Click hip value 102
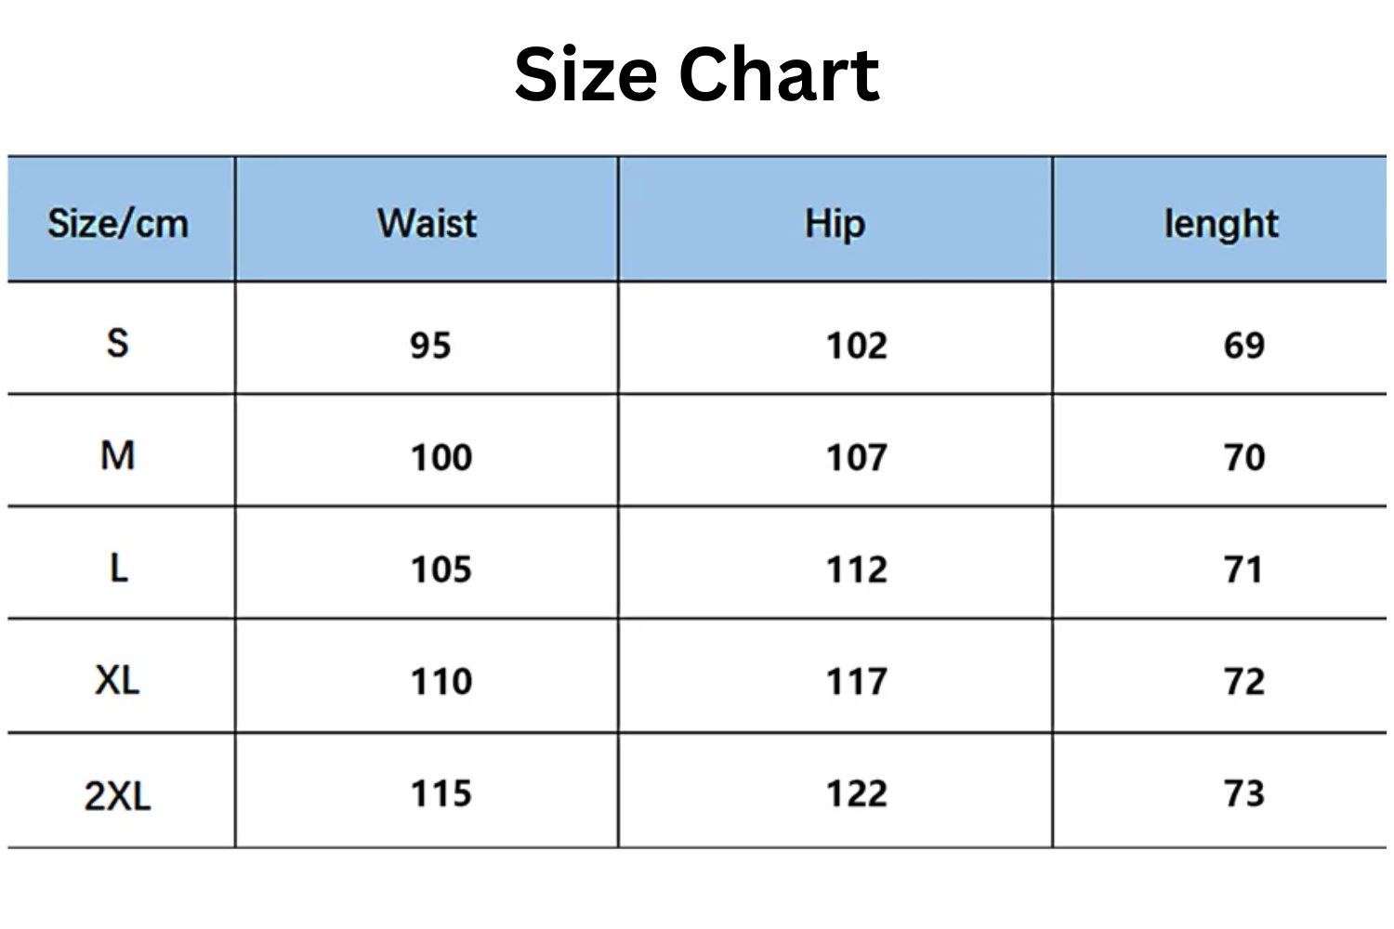The width and height of the screenshot is (1394, 929). point(856,346)
